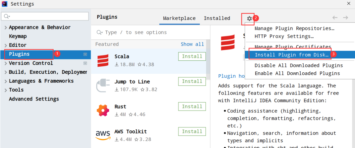
Task: Close the Settings window
Action: pos(349,3)
